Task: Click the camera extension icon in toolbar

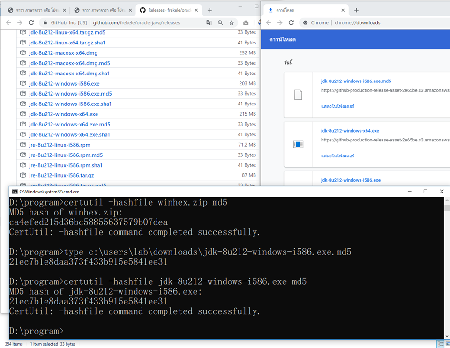Action: click(246, 22)
